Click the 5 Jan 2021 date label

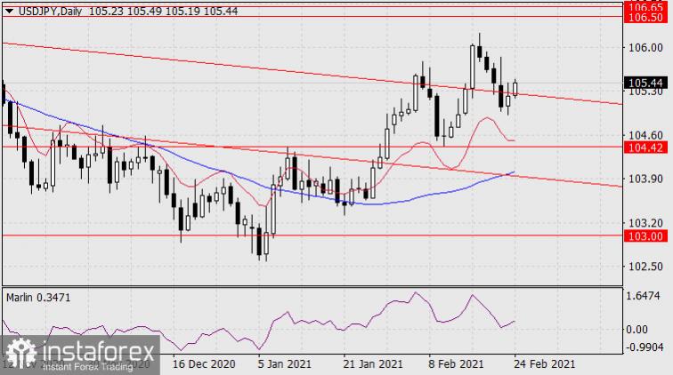[284, 364]
